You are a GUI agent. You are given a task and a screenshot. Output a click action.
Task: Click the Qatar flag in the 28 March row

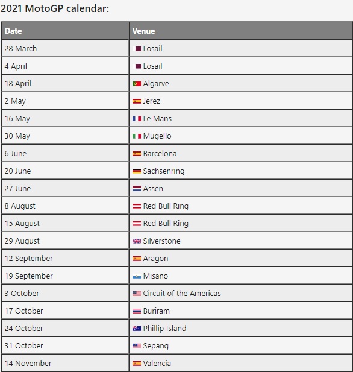[137, 49]
